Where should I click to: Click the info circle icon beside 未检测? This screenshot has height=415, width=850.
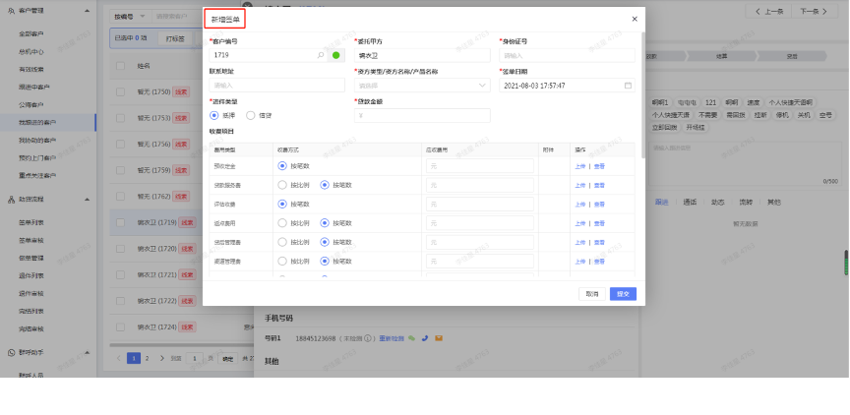367,338
